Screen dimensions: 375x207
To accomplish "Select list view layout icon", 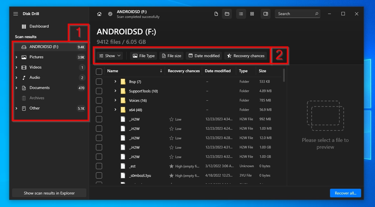I will [241, 14].
